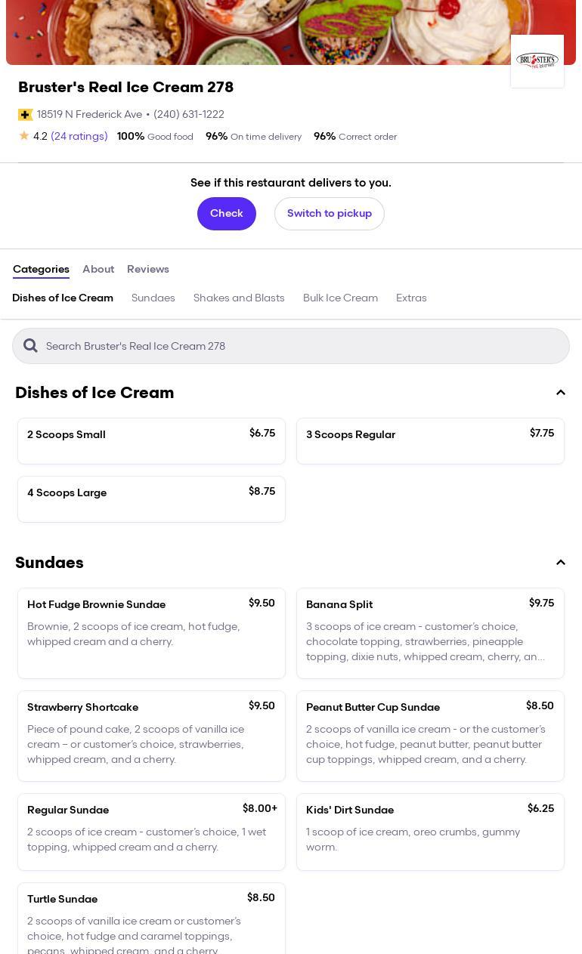The image size is (582, 954).
Task: Call the restaurant phone number link
Action: pyautogui.click(x=188, y=115)
